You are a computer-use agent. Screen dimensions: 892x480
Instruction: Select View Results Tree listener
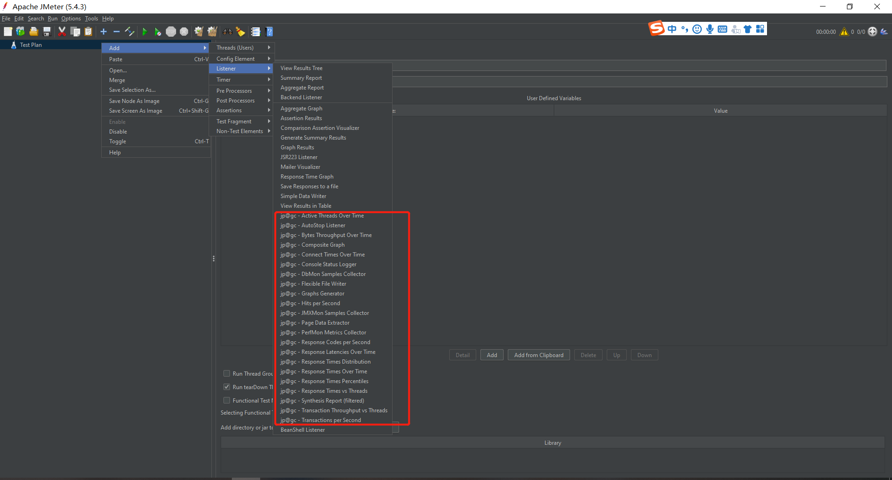[333, 68]
